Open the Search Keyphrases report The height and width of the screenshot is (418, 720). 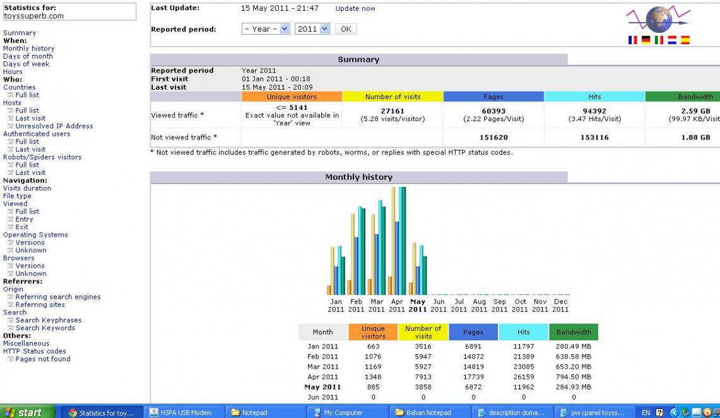(x=49, y=320)
